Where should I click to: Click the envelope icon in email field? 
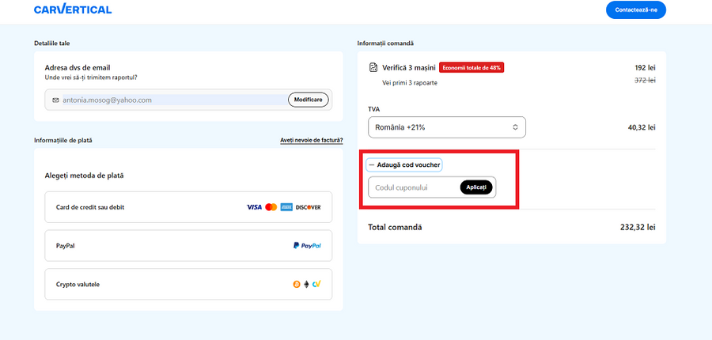tap(55, 100)
